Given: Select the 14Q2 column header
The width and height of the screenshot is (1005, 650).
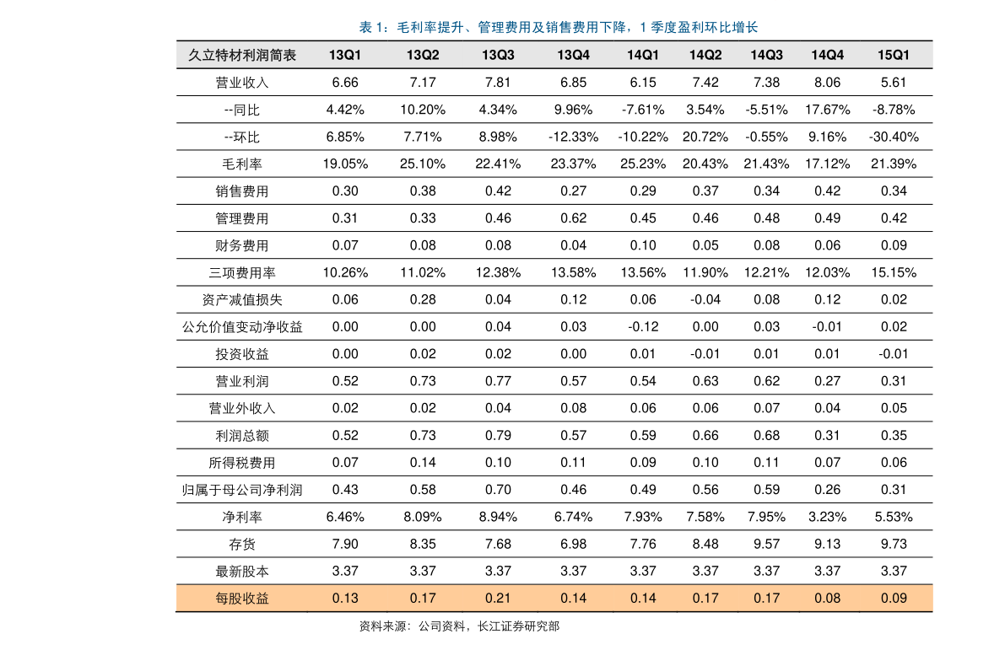Looking at the screenshot, I should tap(704, 54).
